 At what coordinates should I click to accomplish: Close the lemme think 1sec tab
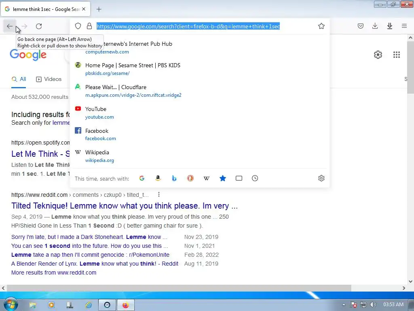(84, 9)
